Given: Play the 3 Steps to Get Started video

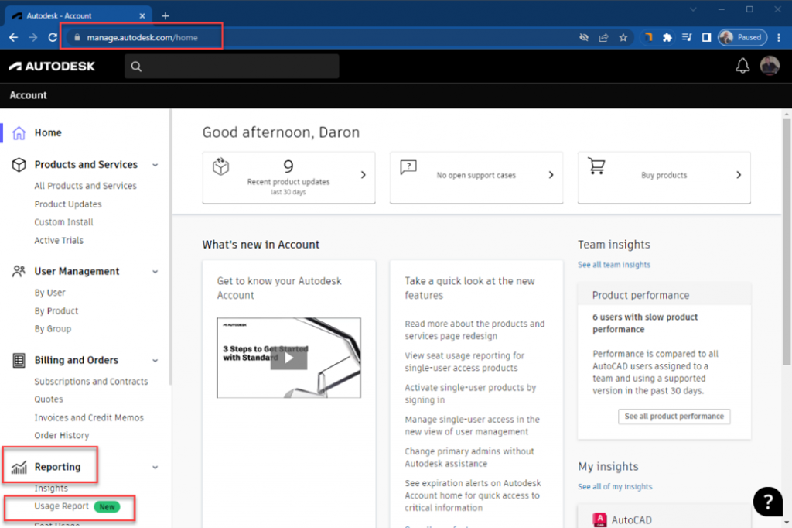Looking at the screenshot, I should tap(288, 358).
